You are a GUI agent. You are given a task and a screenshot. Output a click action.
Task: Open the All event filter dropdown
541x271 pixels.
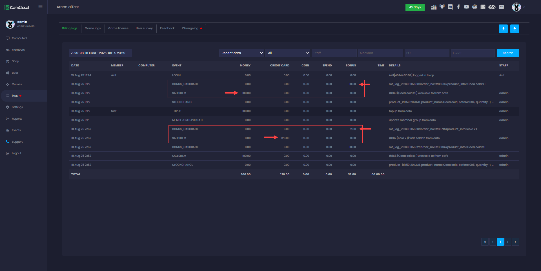288,53
